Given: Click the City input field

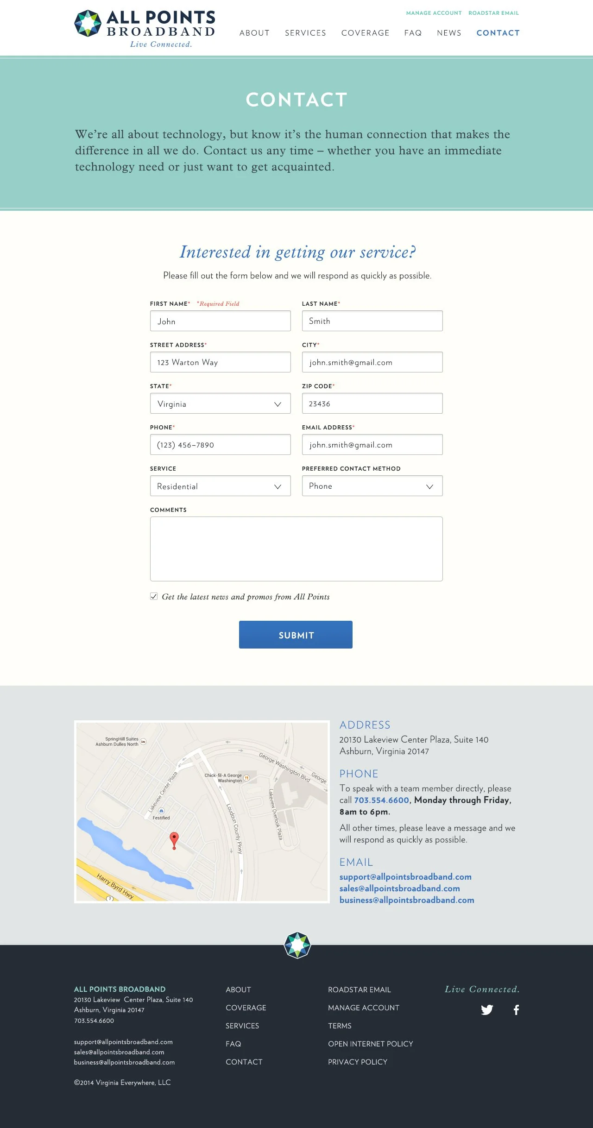Looking at the screenshot, I should click(372, 362).
